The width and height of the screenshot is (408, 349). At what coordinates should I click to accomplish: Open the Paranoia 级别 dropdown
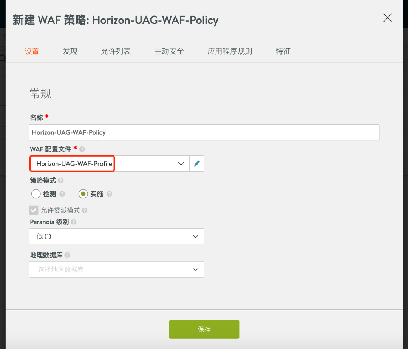tap(117, 236)
